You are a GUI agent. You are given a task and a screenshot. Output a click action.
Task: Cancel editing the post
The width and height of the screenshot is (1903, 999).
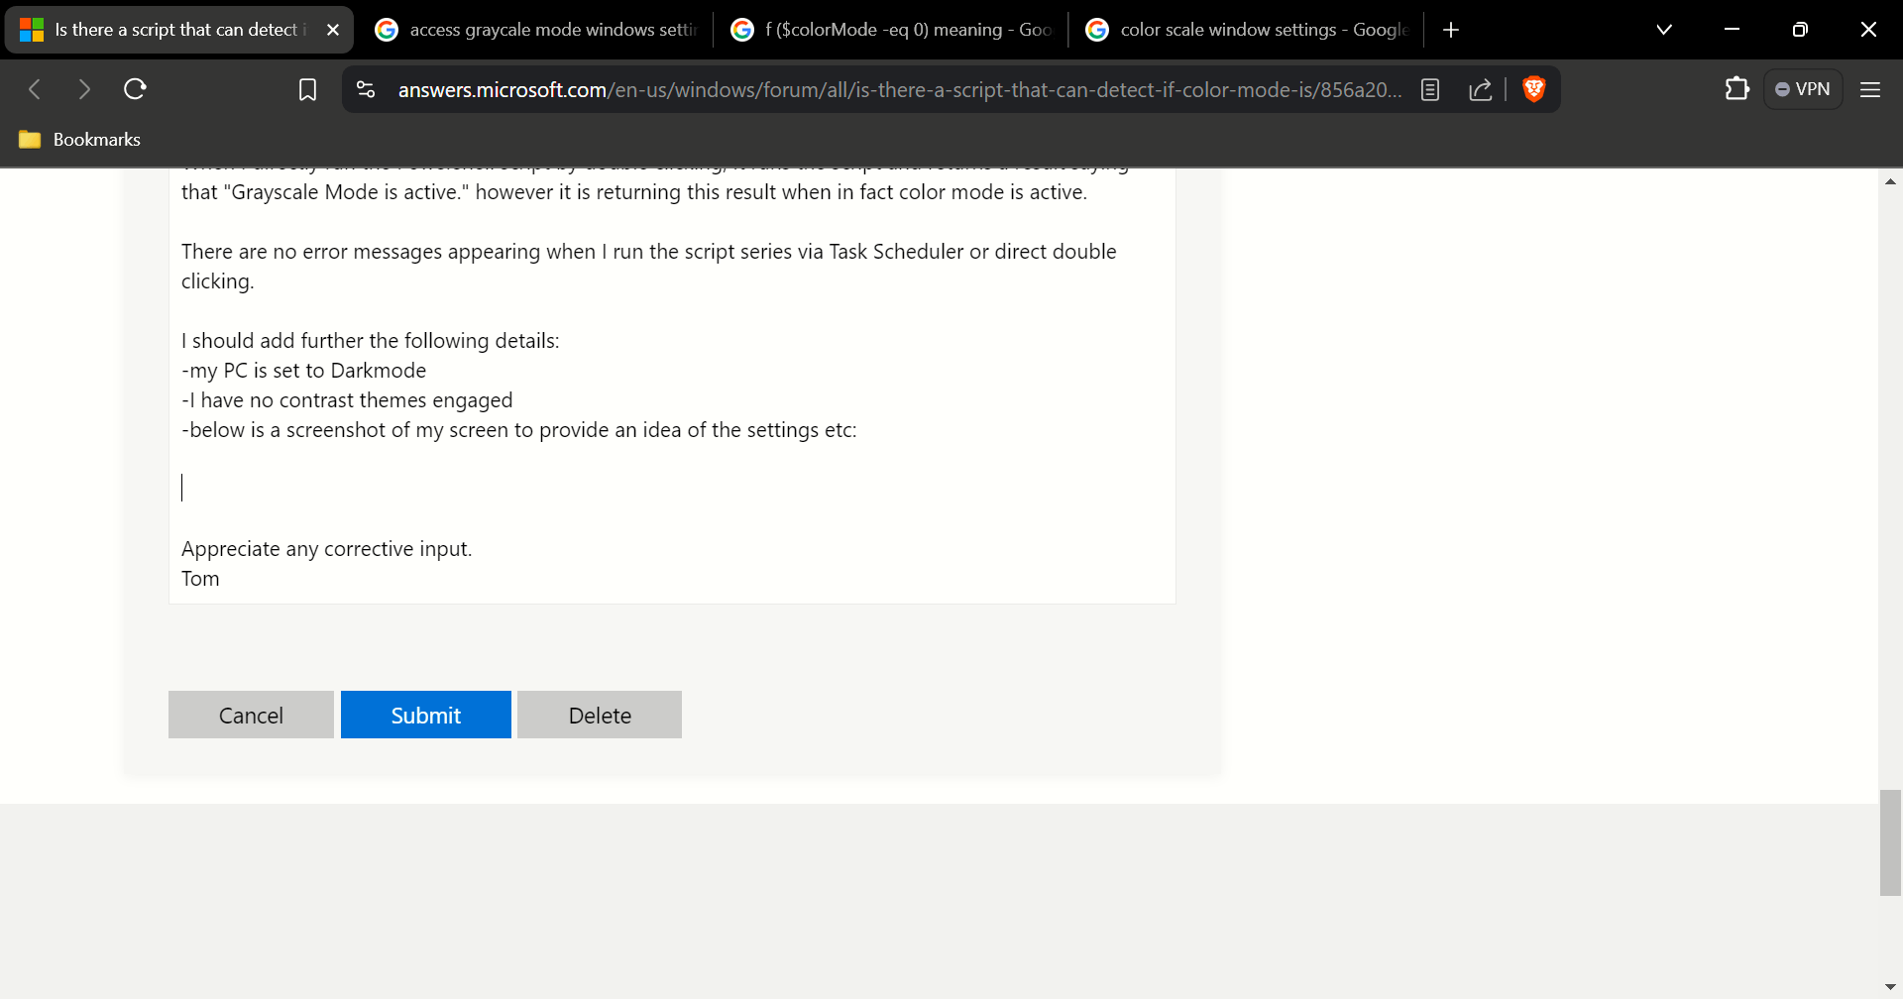pyautogui.click(x=251, y=715)
